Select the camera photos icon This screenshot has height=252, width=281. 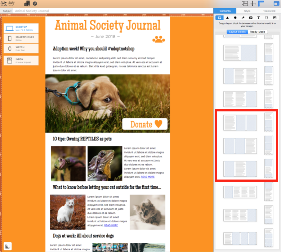point(251,18)
